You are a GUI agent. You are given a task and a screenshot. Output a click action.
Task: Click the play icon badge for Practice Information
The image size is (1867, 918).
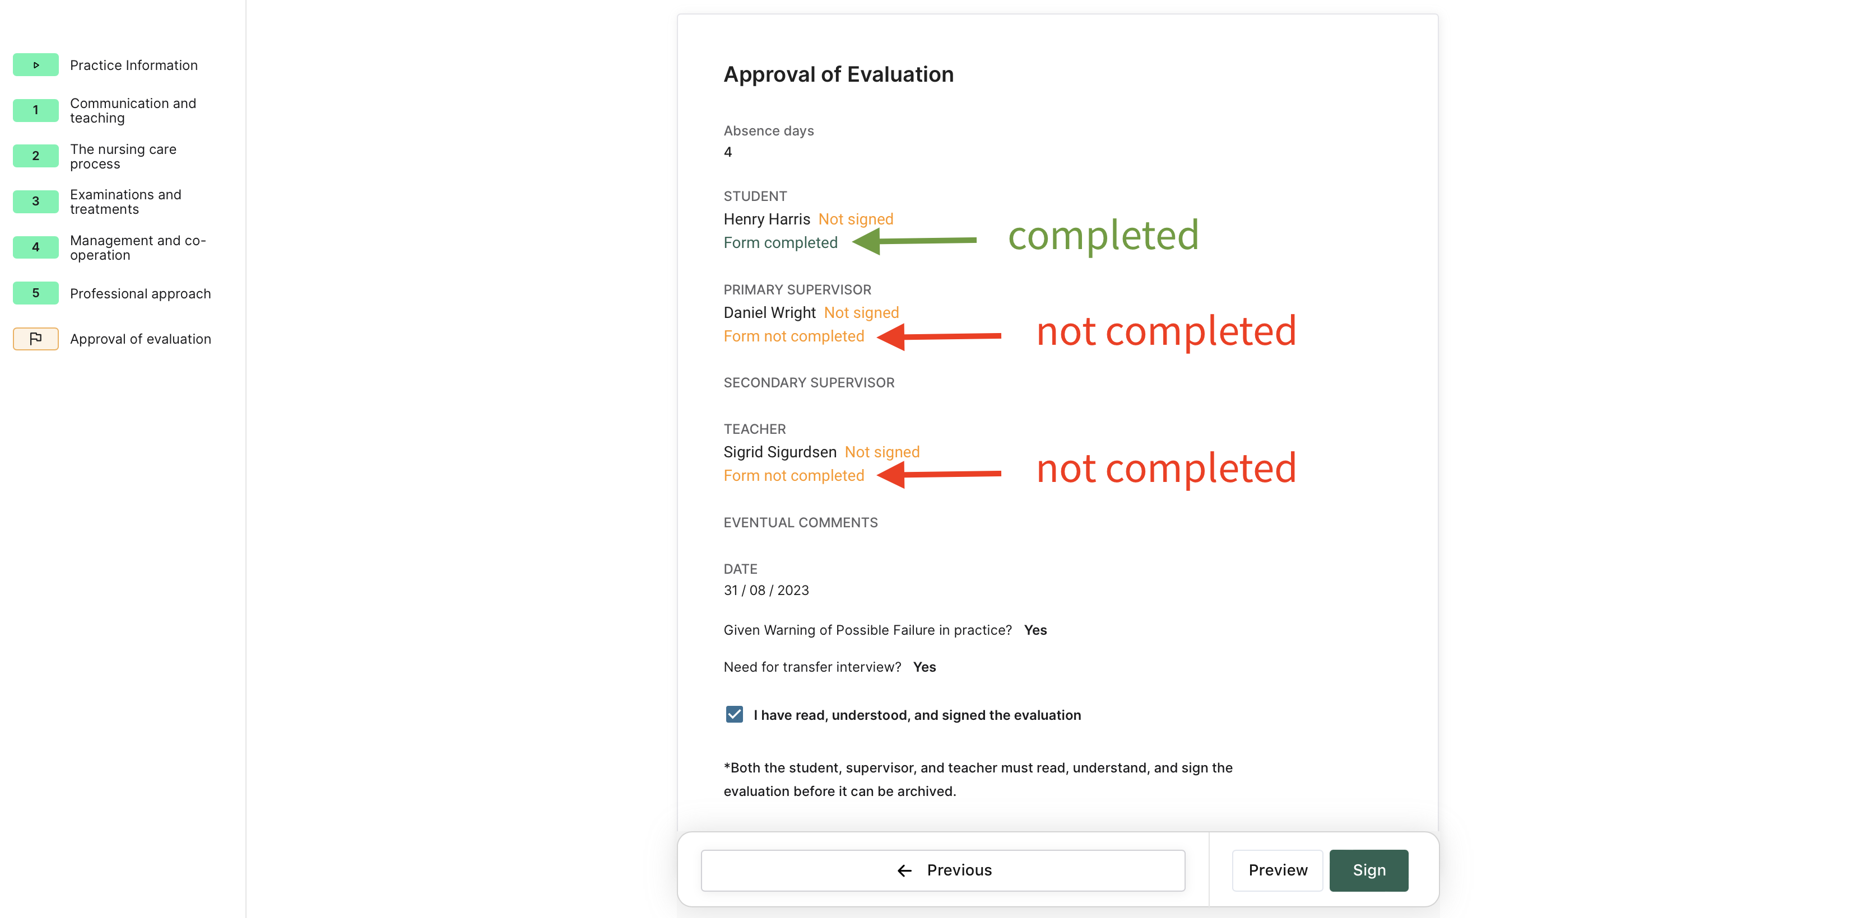(35, 65)
